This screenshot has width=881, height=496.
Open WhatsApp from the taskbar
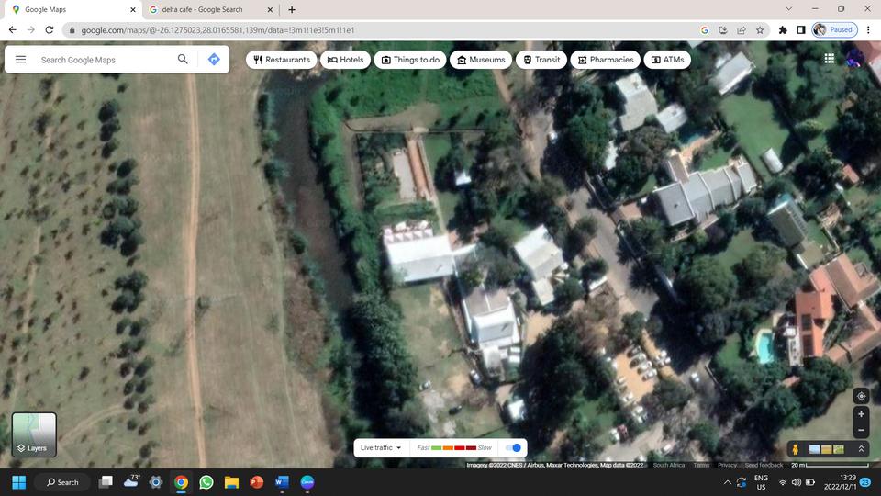[206, 482]
